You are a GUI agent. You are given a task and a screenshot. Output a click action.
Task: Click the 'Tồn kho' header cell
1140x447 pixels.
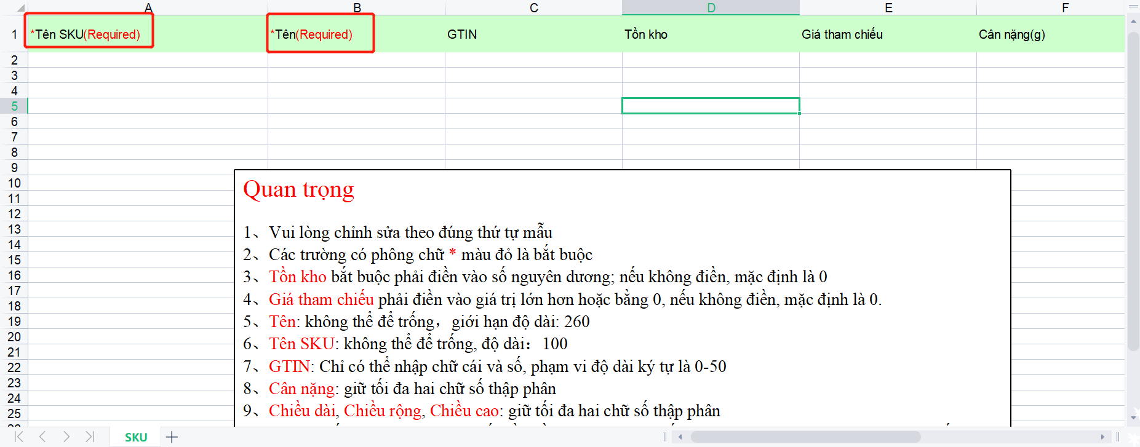711,34
